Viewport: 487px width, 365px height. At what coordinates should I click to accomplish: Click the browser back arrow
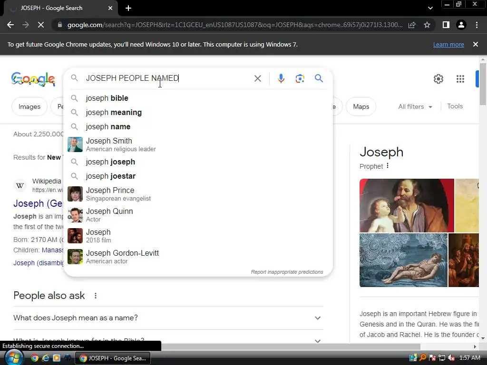10,25
